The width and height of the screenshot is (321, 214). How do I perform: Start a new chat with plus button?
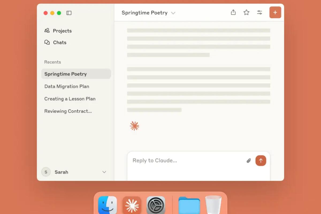(275, 13)
